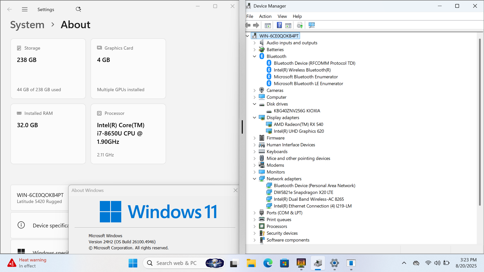
Task: Click the Settings search icon
Action: pos(78,9)
